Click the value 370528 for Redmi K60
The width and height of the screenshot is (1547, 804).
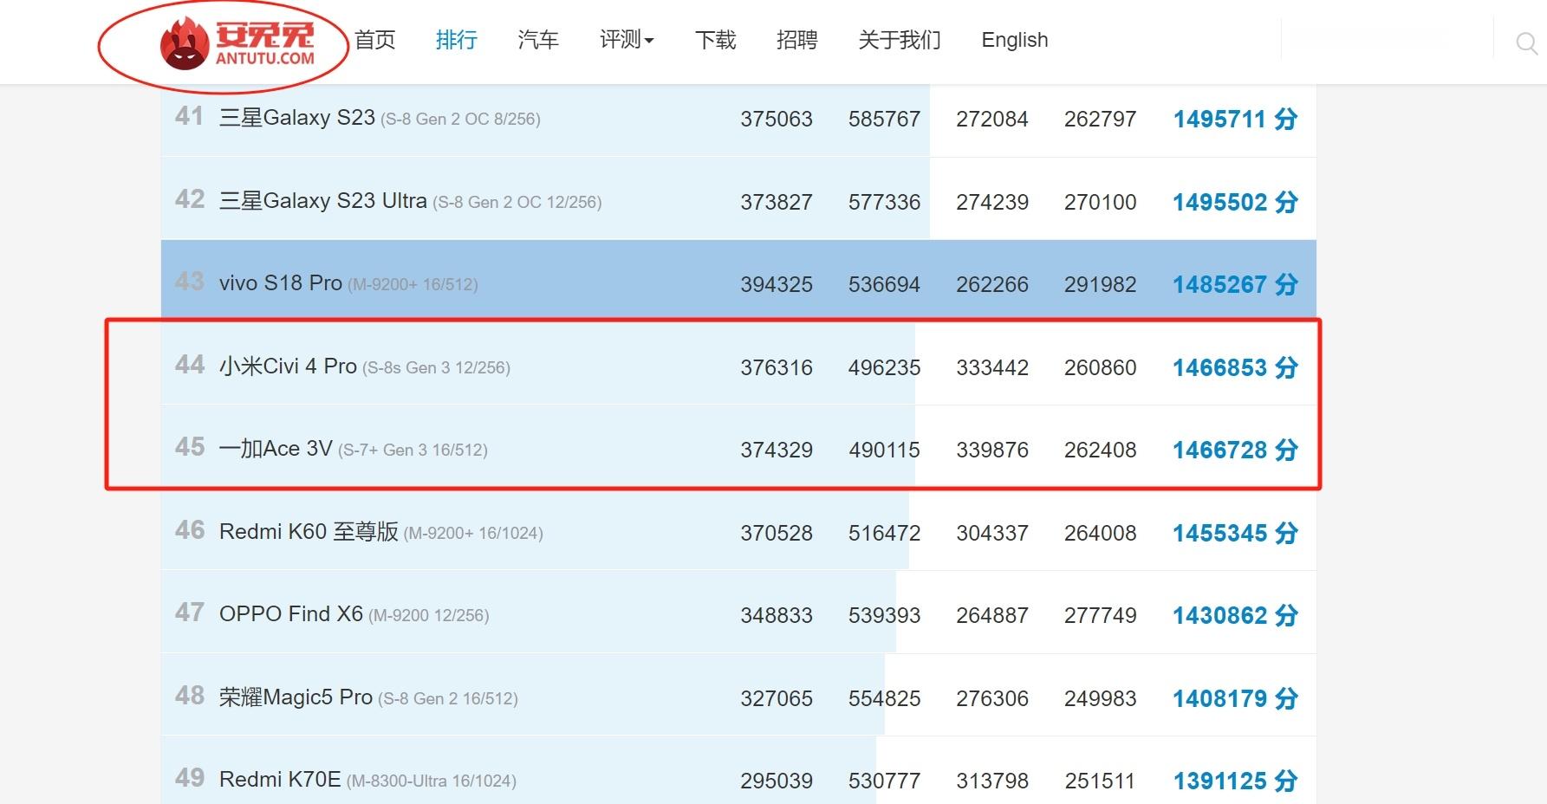777,533
